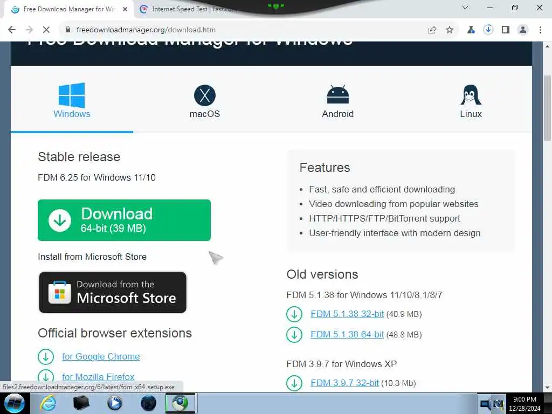The height and width of the screenshot is (414, 552).
Task: Open the Windows Start button
Action: (14, 403)
